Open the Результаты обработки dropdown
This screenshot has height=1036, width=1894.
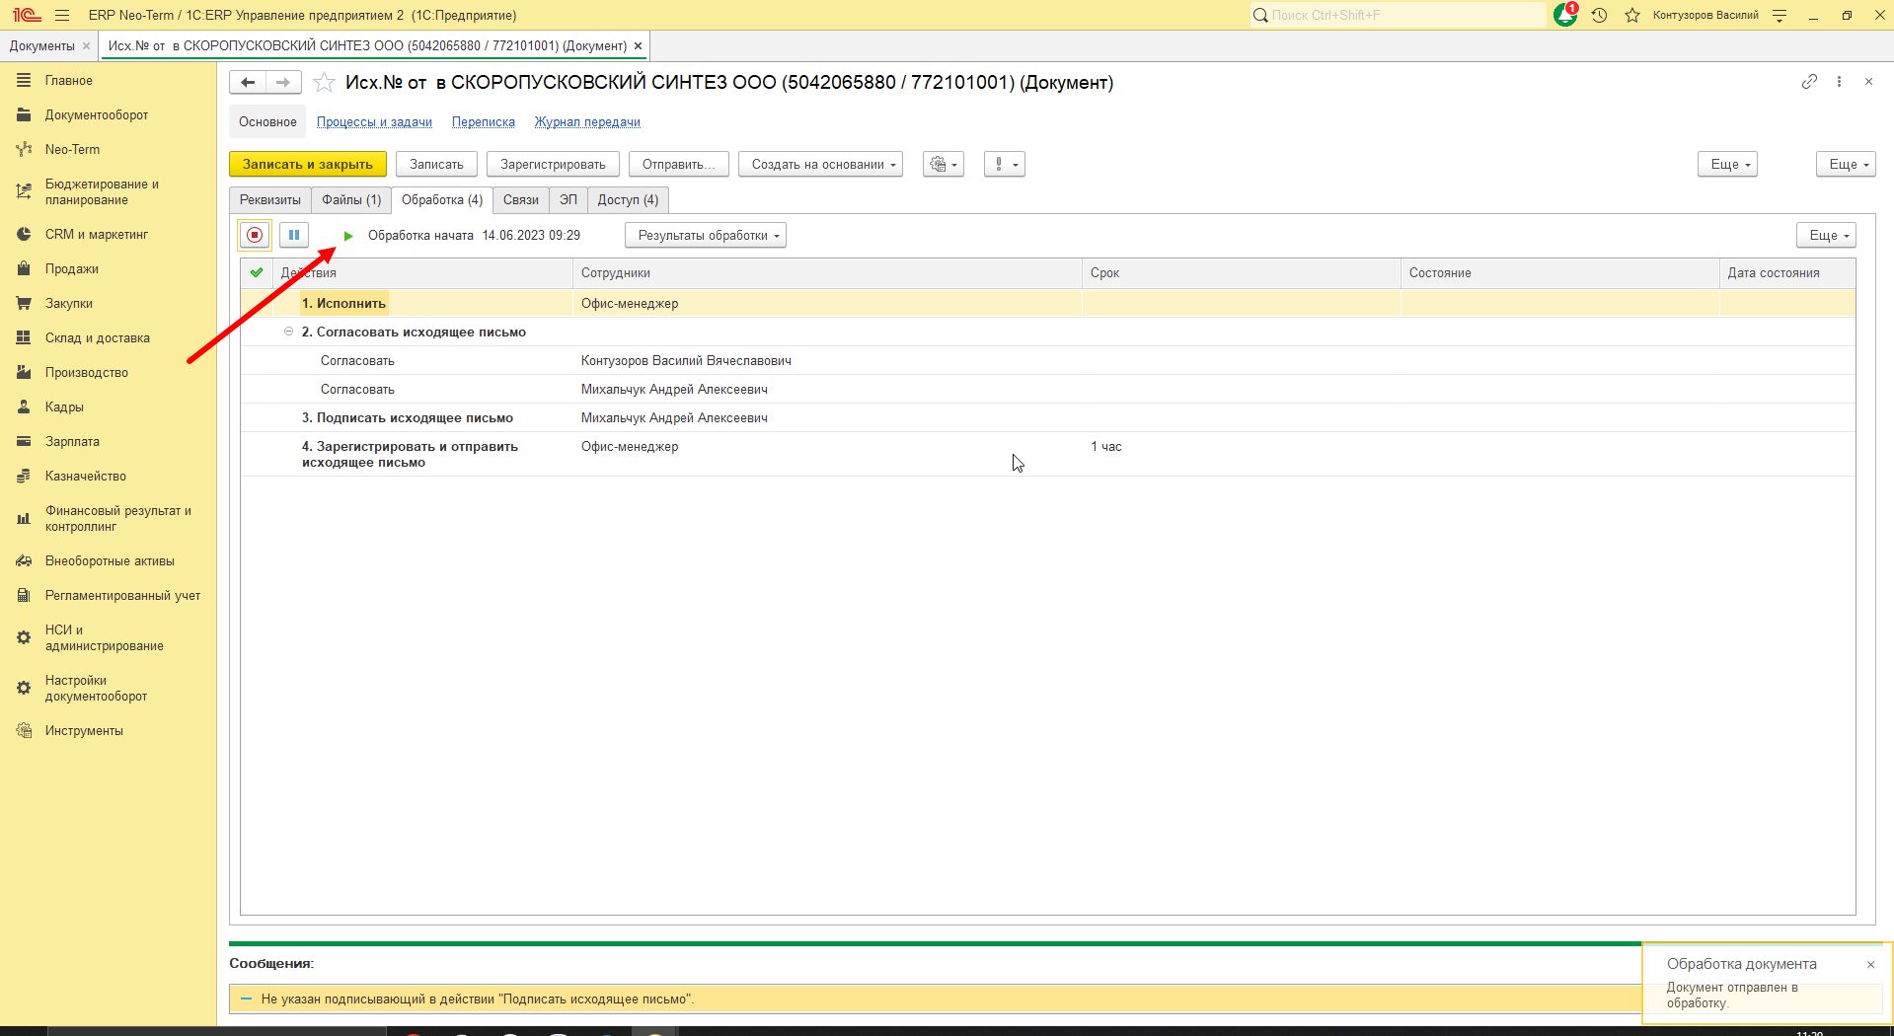(x=706, y=236)
